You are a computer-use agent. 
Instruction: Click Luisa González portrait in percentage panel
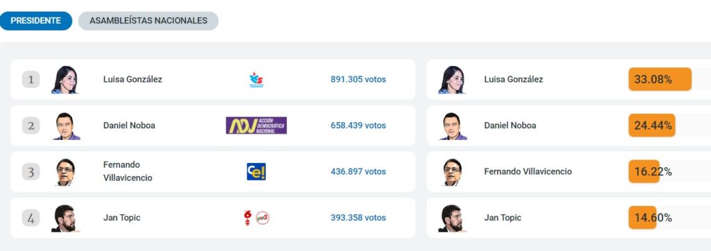point(451,80)
